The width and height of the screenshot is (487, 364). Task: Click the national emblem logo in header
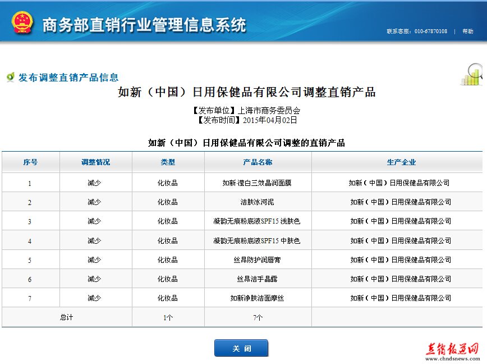pos(22,22)
